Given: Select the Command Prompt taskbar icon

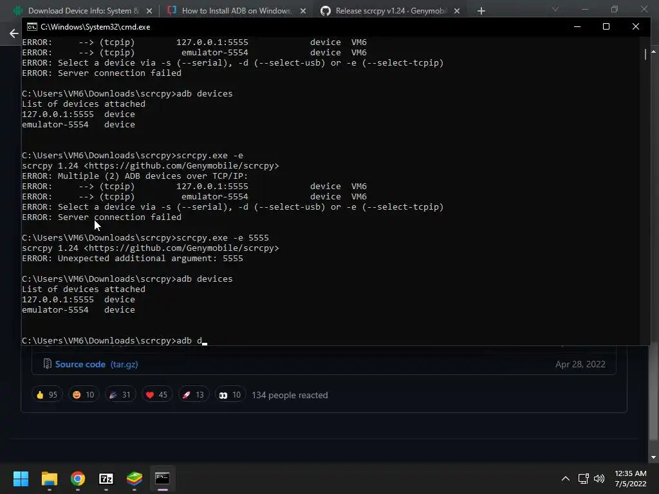Looking at the screenshot, I should (162, 479).
